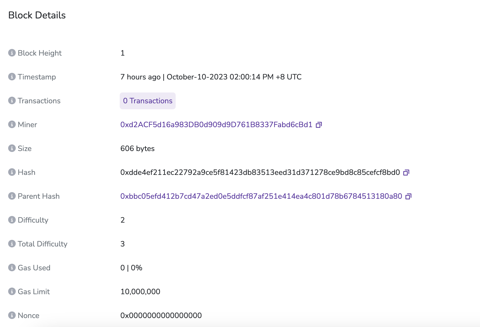This screenshot has width=480, height=327.
Task: Copy the block hash value
Action: (x=406, y=172)
